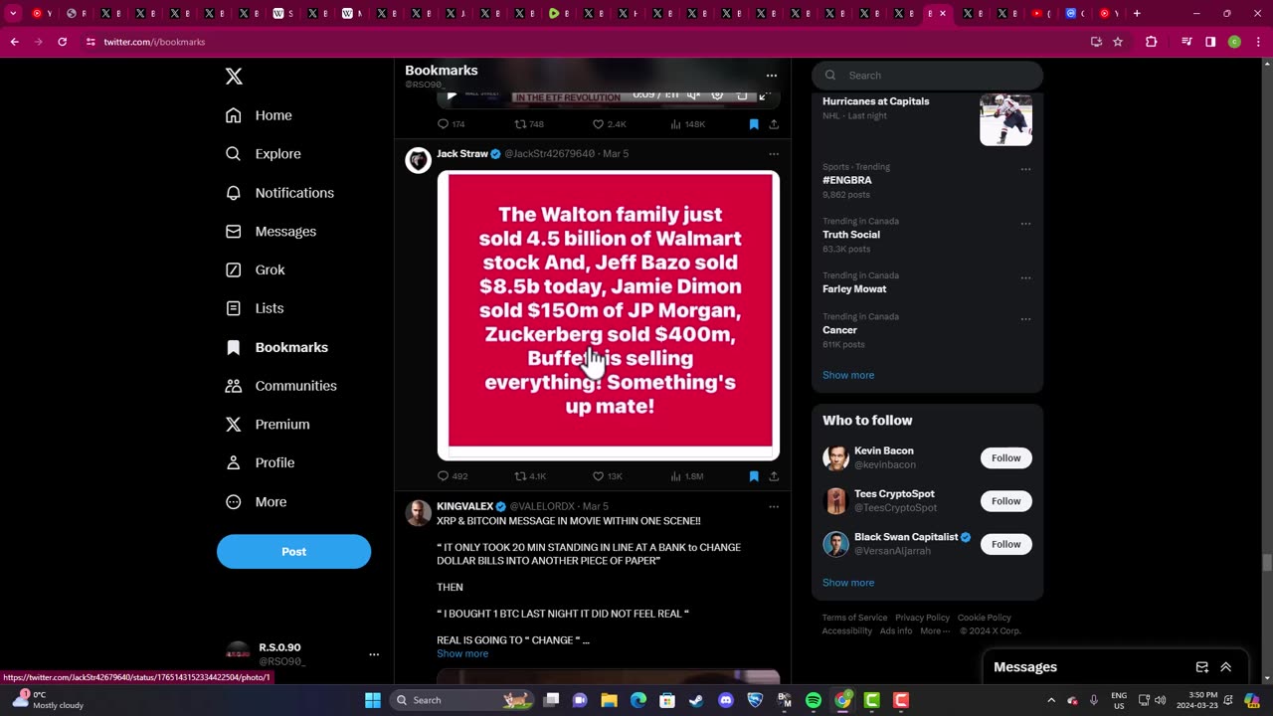Screen dimensions: 1273x716
Task: Click new message icon in Messages drawer
Action: (1201, 667)
